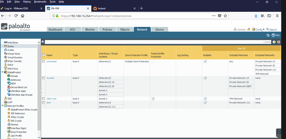Switch to the Policies tab
The width and height of the screenshot is (286, 139).
click(x=107, y=29)
